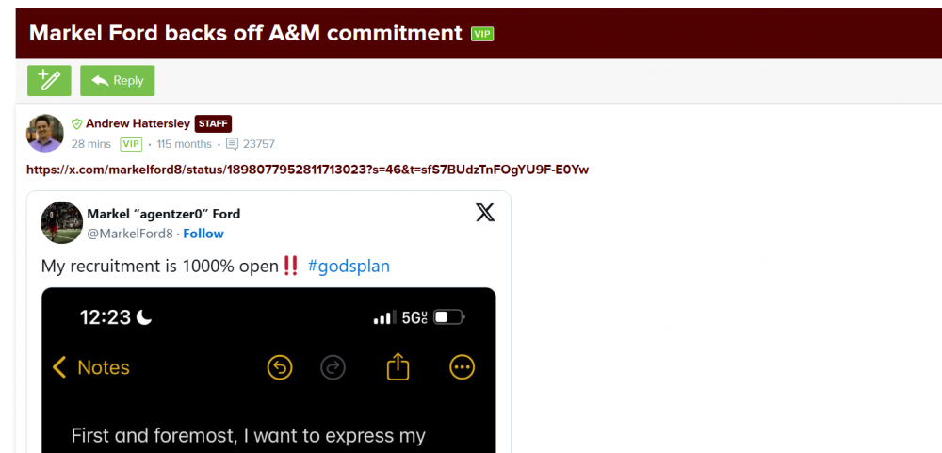Tap the ellipsis more icon in the Notes screenshot

pyautogui.click(x=462, y=367)
